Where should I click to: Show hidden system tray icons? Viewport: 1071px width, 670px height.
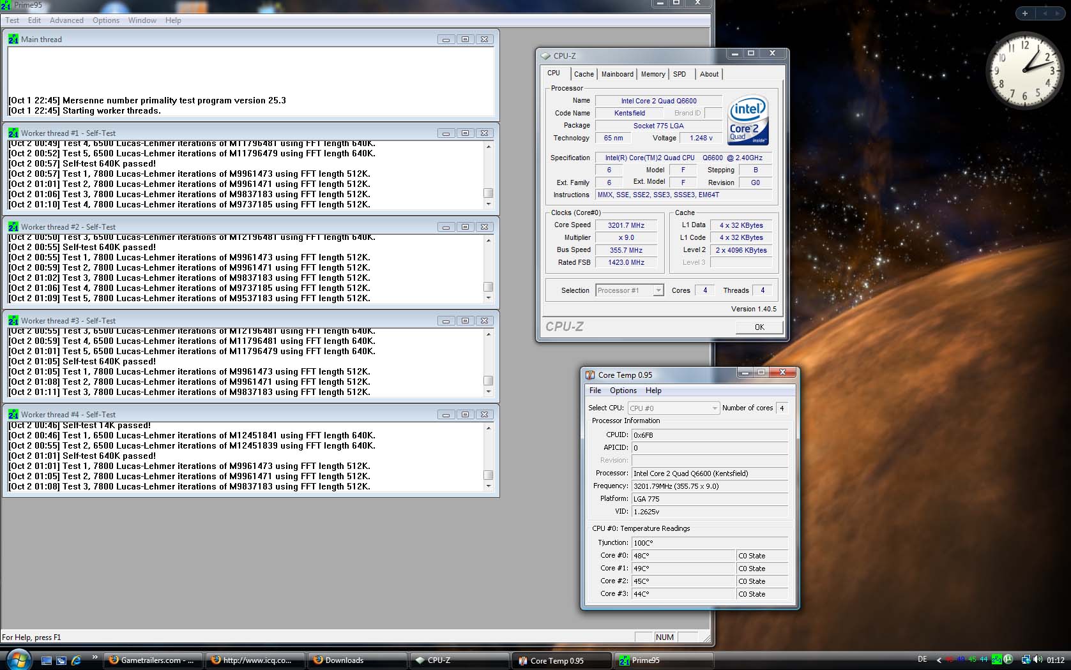tap(939, 660)
